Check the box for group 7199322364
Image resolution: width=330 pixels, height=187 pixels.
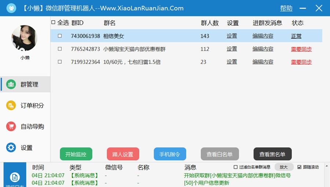(60, 62)
